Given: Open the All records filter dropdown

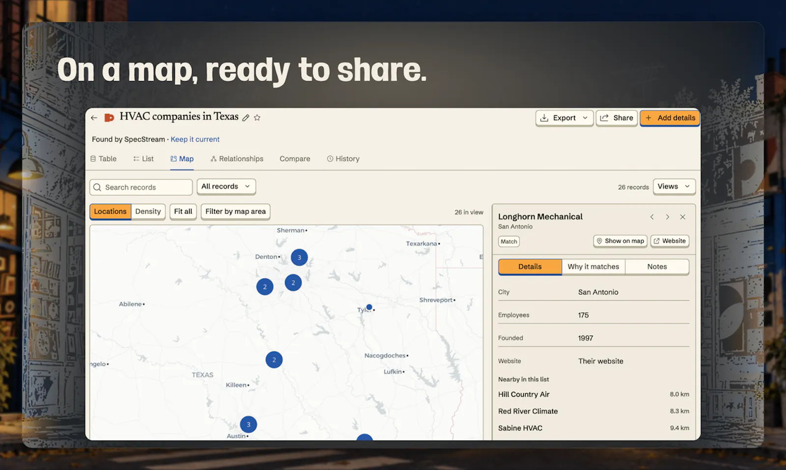Looking at the screenshot, I should [226, 187].
